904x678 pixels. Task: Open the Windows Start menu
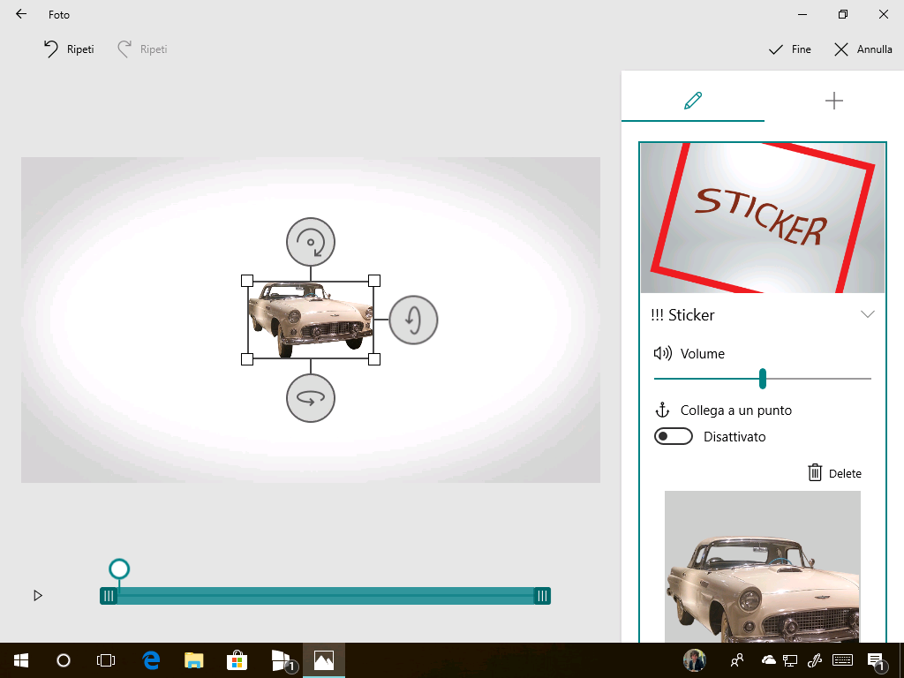coord(21,660)
